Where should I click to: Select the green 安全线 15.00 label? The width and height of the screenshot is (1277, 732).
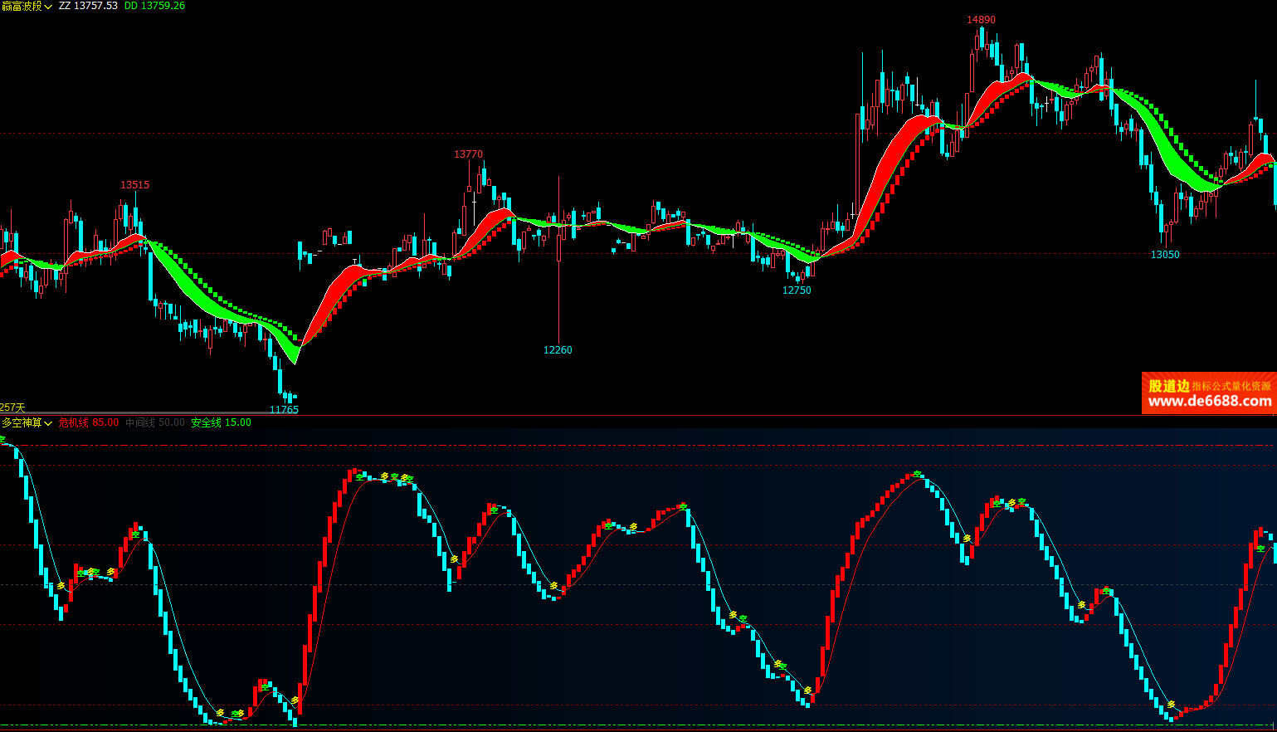pyautogui.click(x=221, y=423)
